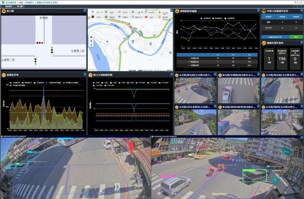304x199 pixels.
Task: Enable the iTraffic map layer
Action: pyautogui.click(x=150, y=12)
